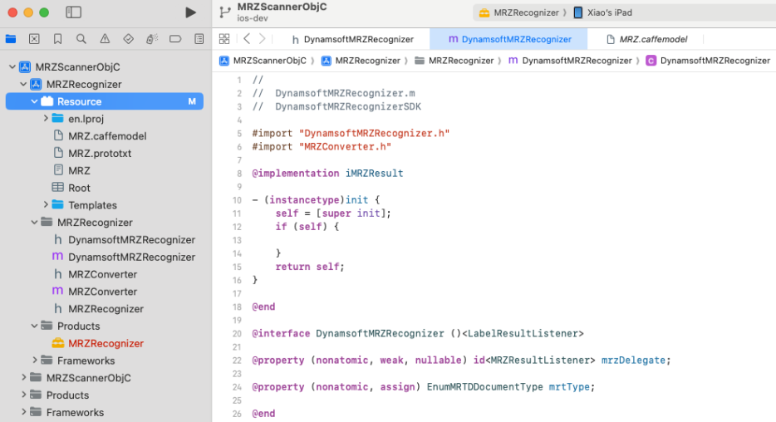
Task: Click the Run (play) button
Action: click(191, 12)
